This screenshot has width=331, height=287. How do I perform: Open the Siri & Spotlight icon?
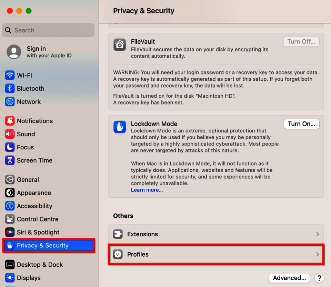pyautogui.click(x=10, y=232)
